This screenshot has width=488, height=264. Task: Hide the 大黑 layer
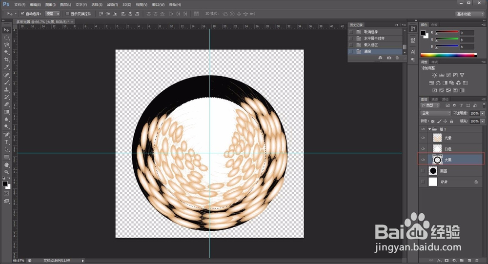(x=423, y=160)
